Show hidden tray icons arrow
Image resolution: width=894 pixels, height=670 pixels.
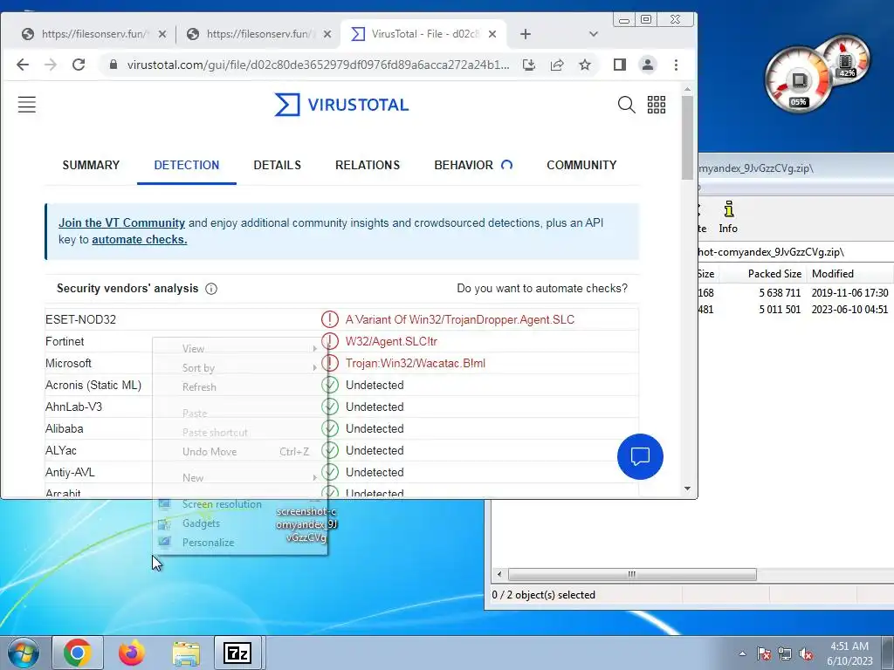tap(742, 654)
